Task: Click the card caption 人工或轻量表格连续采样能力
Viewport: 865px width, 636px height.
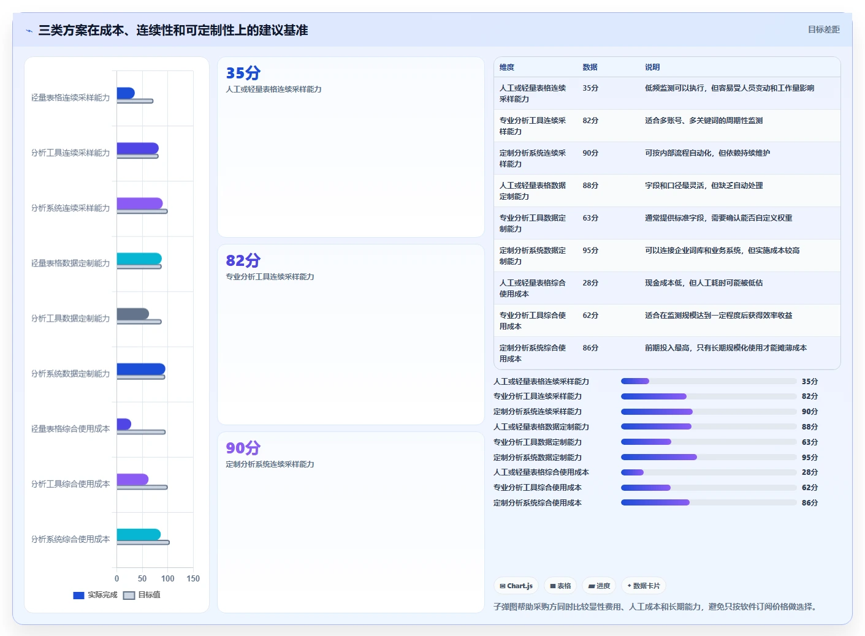Action: pos(273,89)
